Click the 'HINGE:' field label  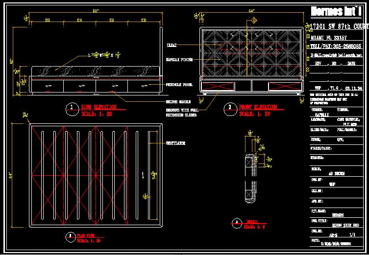(x=316, y=139)
